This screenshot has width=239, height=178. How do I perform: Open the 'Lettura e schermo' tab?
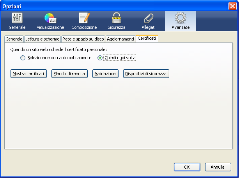click(x=42, y=39)
